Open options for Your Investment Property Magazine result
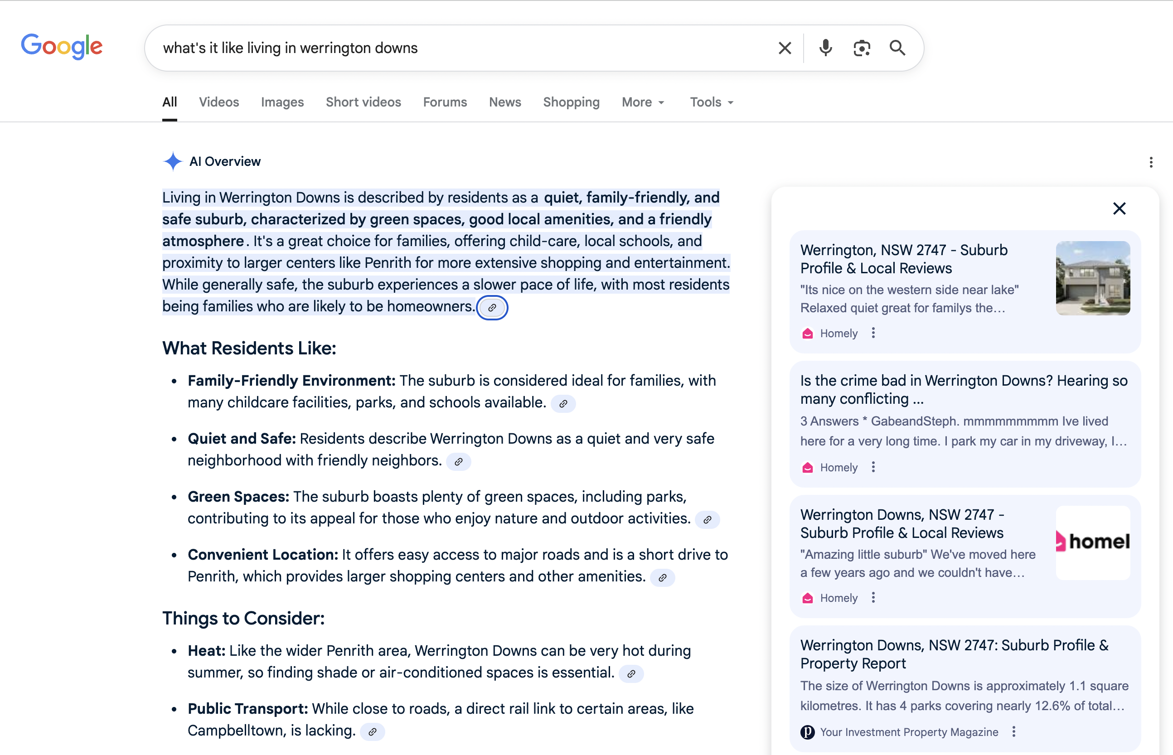This screenshot has height=755, width=1173. pyautogui.click(x=1014, y=732)
